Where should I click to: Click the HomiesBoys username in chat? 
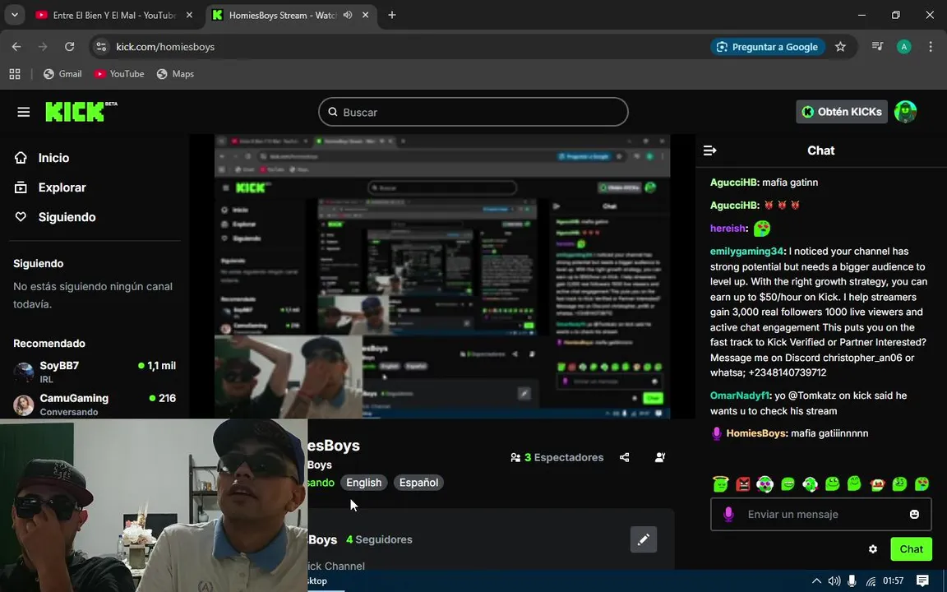(756, 433)
